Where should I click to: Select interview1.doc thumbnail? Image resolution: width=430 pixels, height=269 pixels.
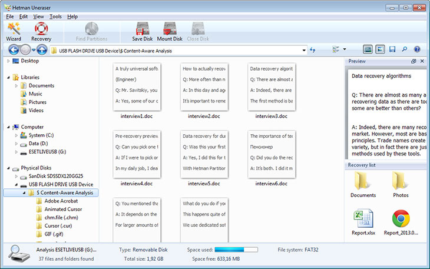[137, 87]
